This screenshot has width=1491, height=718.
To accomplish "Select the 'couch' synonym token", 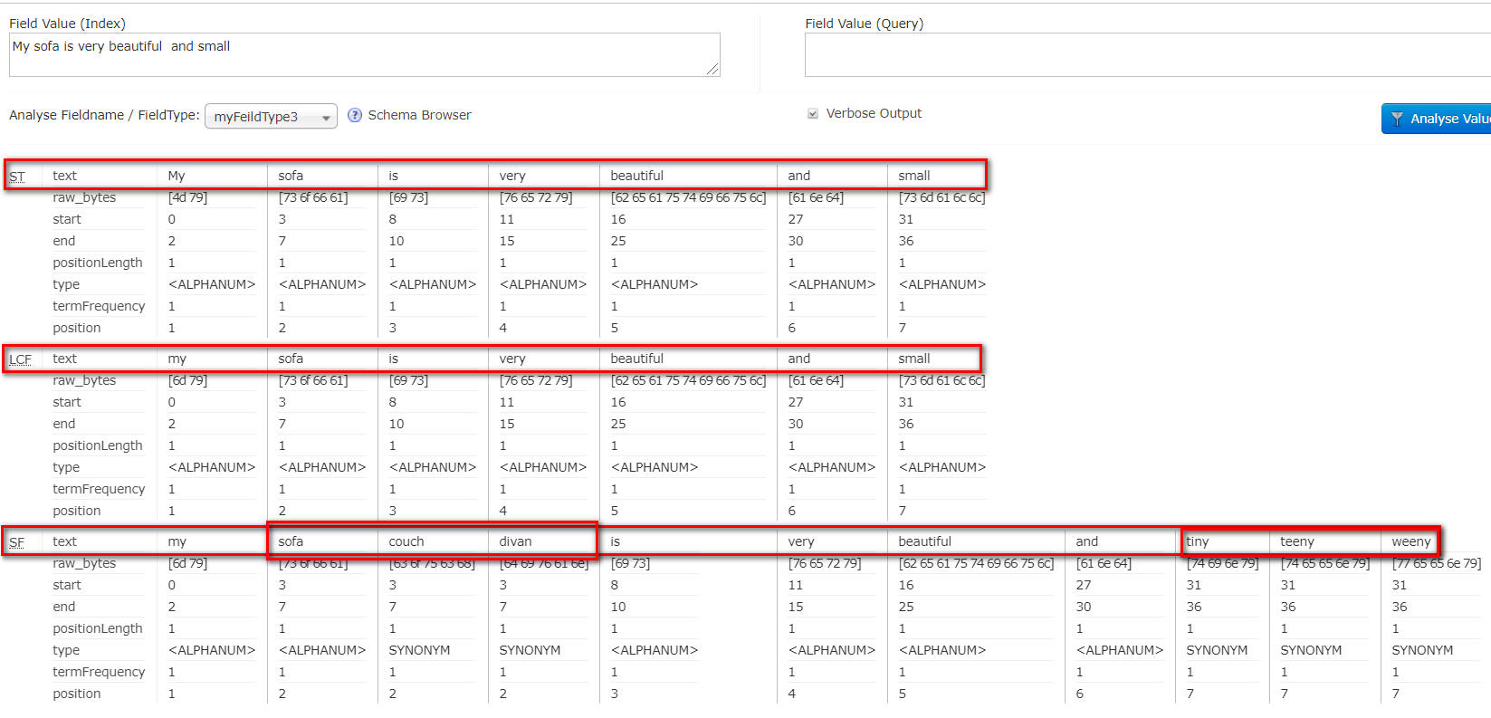I will coord(406,541).
